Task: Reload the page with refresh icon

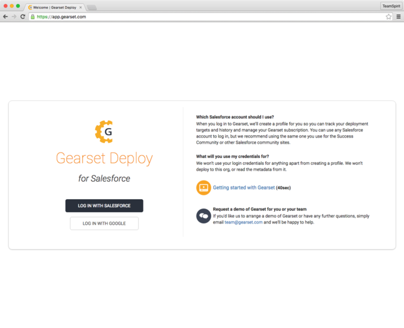Action: 22,17
